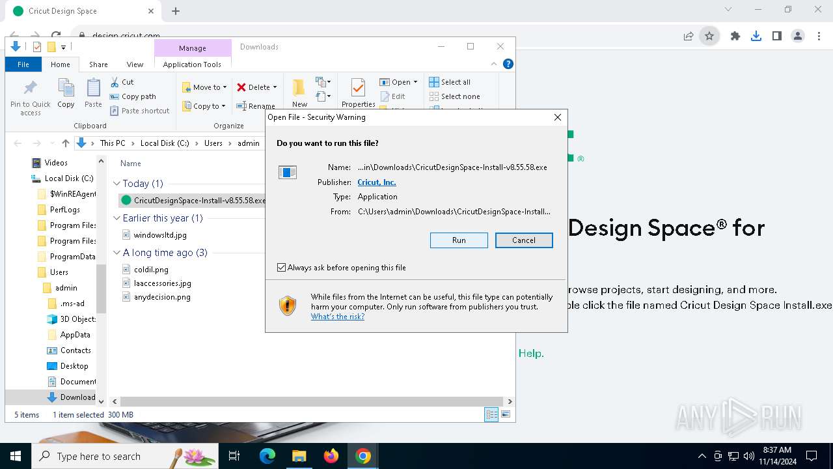833x469 pixels.
Task: Switch to the Share ribbon tab
Action: pyautogui.click(x=99, y=64)
